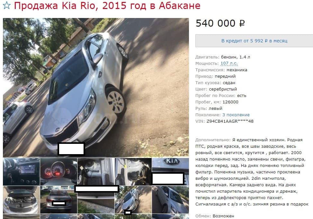Click magnifier zoom icon on main photo
Screen dimensions: 313x219
tap(183, 151)
